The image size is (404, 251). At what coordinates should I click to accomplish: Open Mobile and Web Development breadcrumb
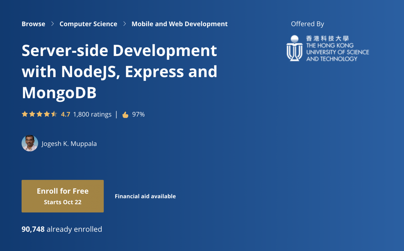[x=180, y=24]
